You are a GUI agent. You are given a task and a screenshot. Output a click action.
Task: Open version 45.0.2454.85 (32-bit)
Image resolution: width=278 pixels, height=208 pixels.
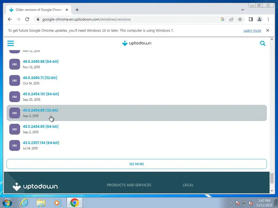click(40, 110)
